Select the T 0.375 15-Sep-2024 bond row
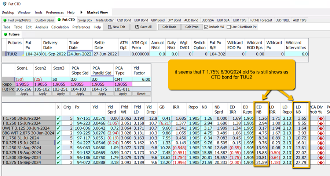The image size is (330, 176). pyautogui.click(x=29, y=162)
